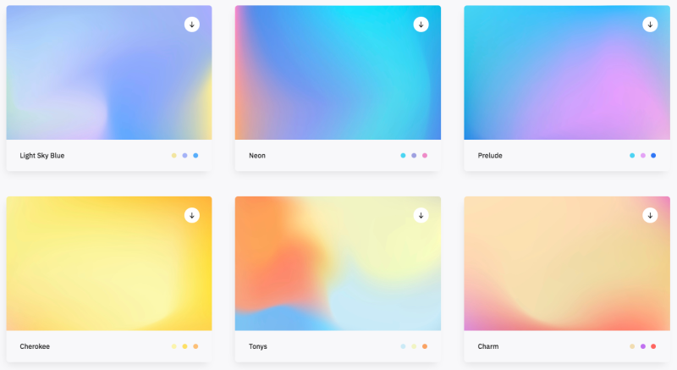Viewport: 677px width, 370px height.
Task: Pick the light blue dot on Tonys
Action: pyautogui.click(x=403, y=346)
